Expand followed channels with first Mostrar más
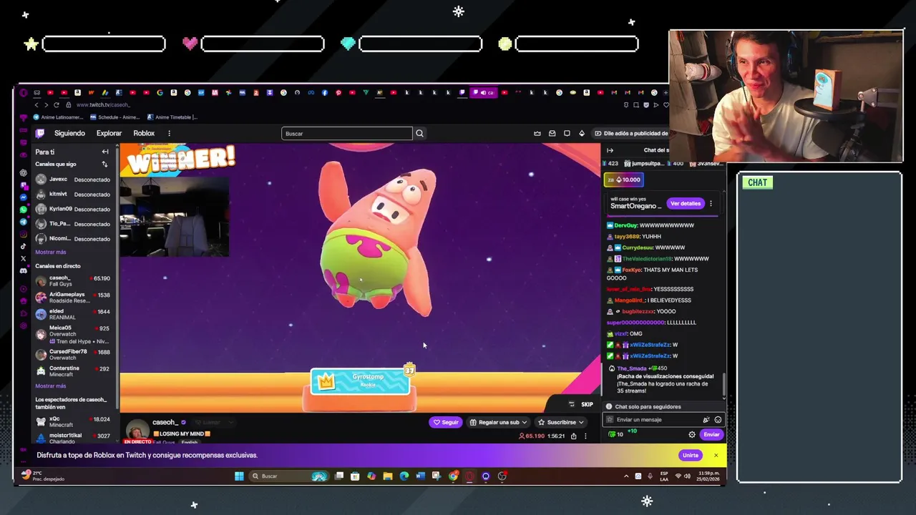916x515 pixels. (x=51, y=252)
